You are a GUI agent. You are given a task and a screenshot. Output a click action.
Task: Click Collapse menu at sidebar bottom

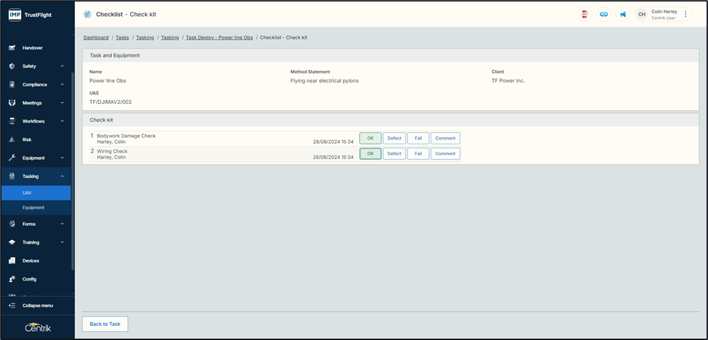(x=37, y=306)
